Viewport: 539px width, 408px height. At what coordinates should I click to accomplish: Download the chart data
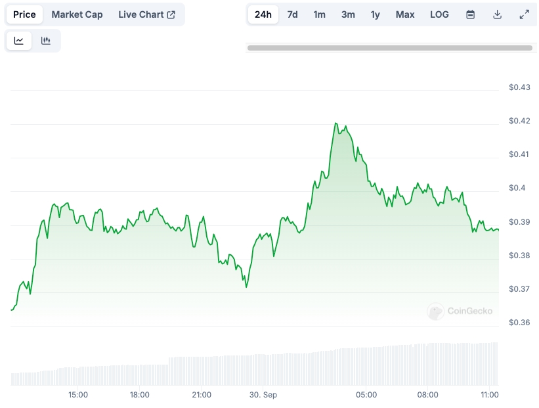(x=497, y=14)
